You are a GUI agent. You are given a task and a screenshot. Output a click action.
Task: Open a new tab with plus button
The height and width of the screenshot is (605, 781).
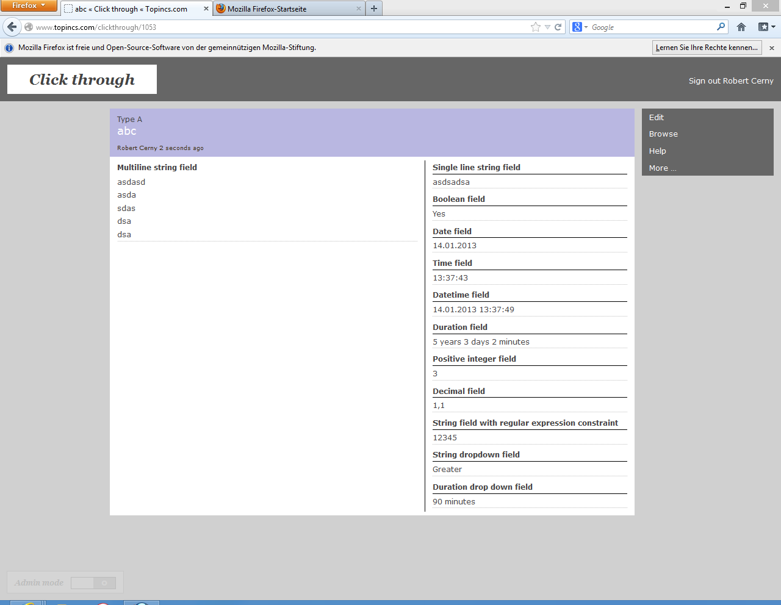tap(374, 9)
